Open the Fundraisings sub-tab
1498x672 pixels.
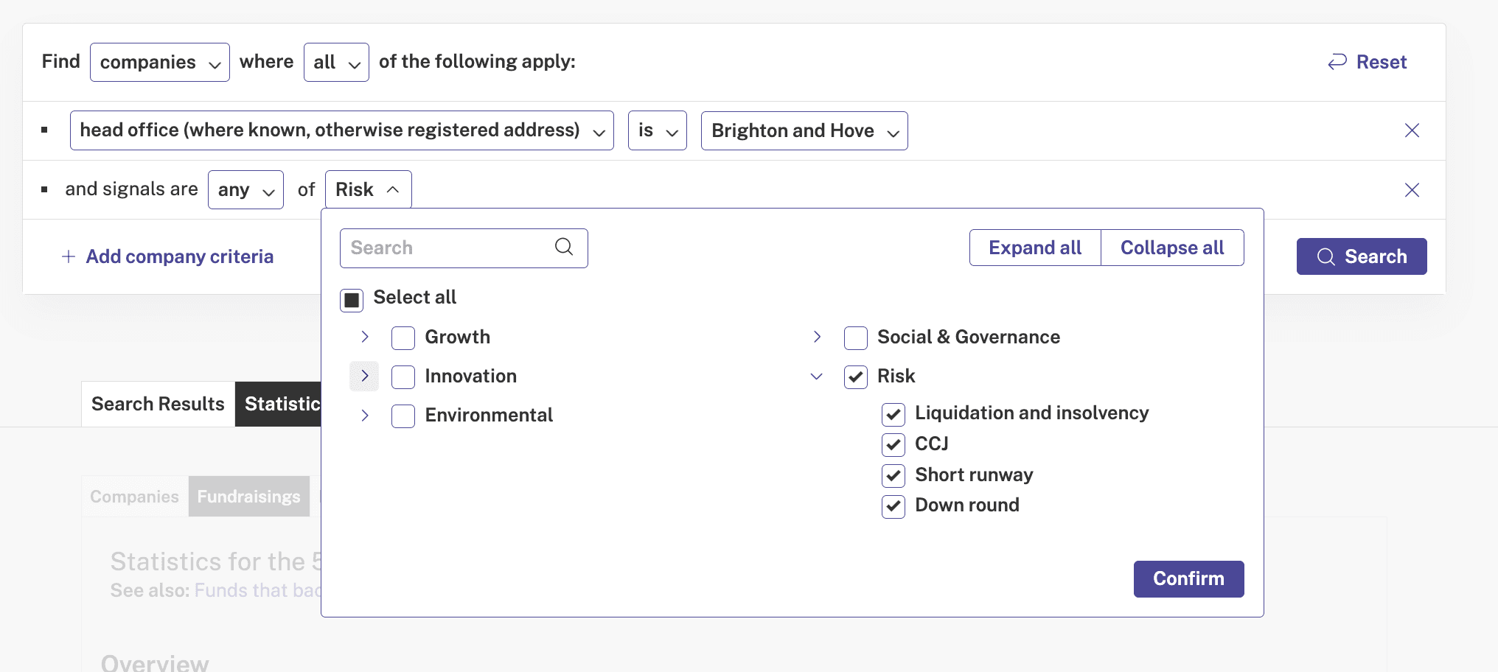249,497
